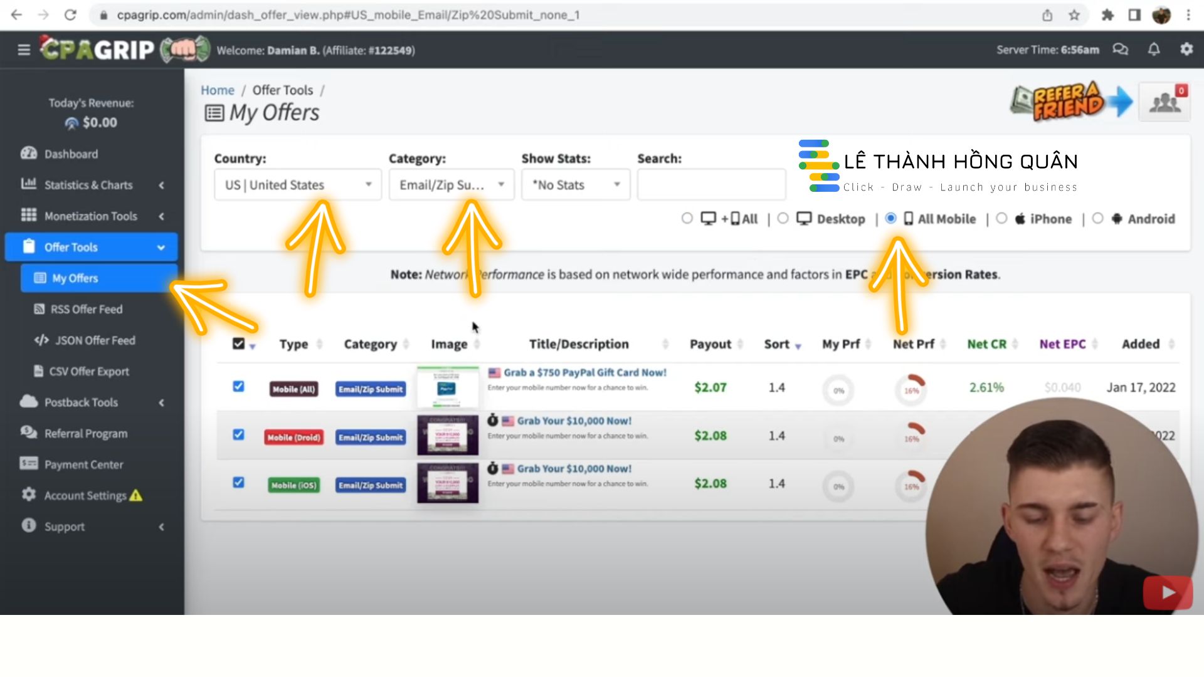Screen dimensions: 1204x677
Task: Open the Postback Tools section
Action: pyautogui.click(x=81, y=402)
